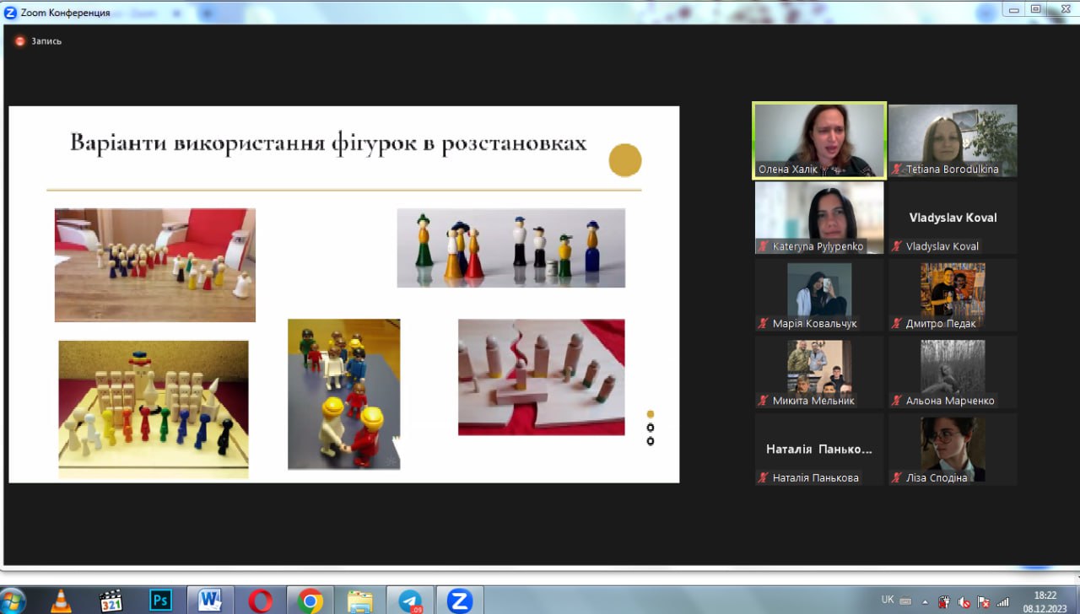Click the Zoom icon in taskbar
The height and width of the screenshot is (614, 1080).
pyautogui.click(x=459, y=601)
